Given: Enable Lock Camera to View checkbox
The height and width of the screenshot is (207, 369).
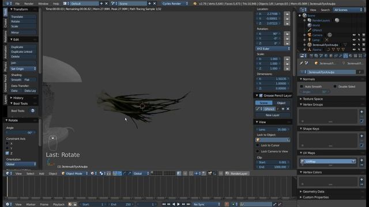Looking at the screenshot, I should [258, 151].
